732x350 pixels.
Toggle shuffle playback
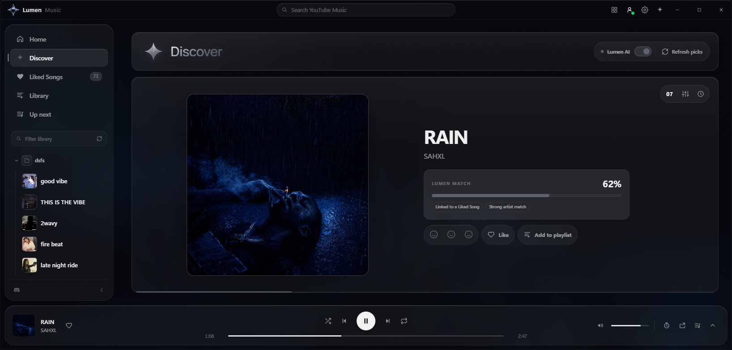pos(328,321)
